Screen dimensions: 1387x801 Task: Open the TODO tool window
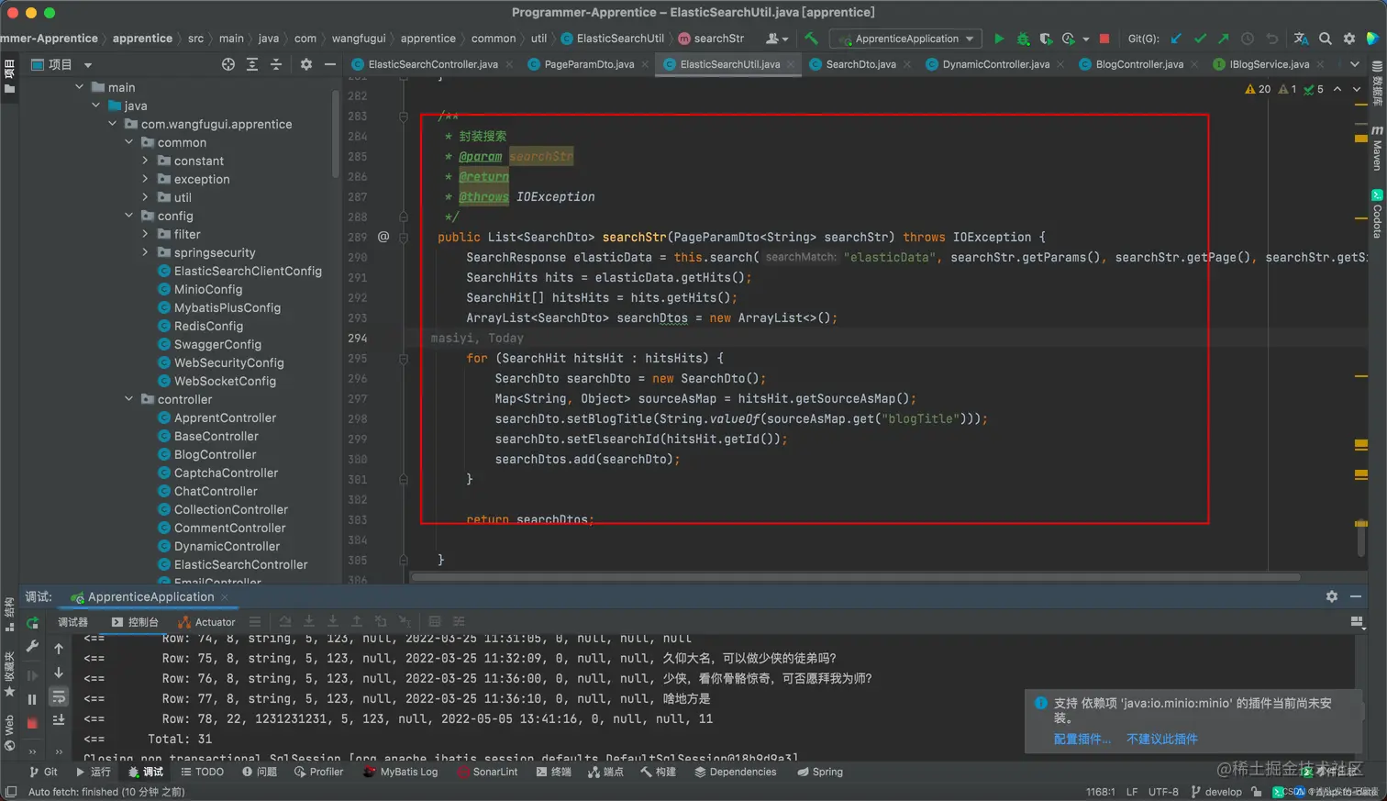click(203, 772)
